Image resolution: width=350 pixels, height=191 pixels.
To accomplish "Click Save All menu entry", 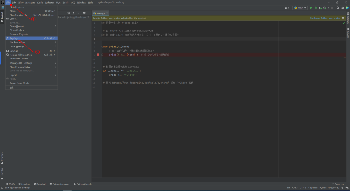I will (31, 51).
